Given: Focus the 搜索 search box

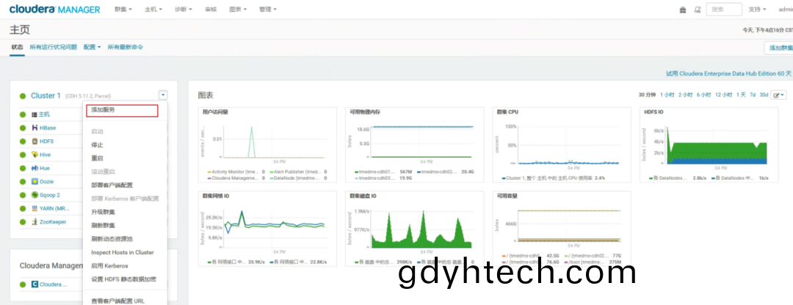Looking at the screenshot, I should click(x=724, y=10).
